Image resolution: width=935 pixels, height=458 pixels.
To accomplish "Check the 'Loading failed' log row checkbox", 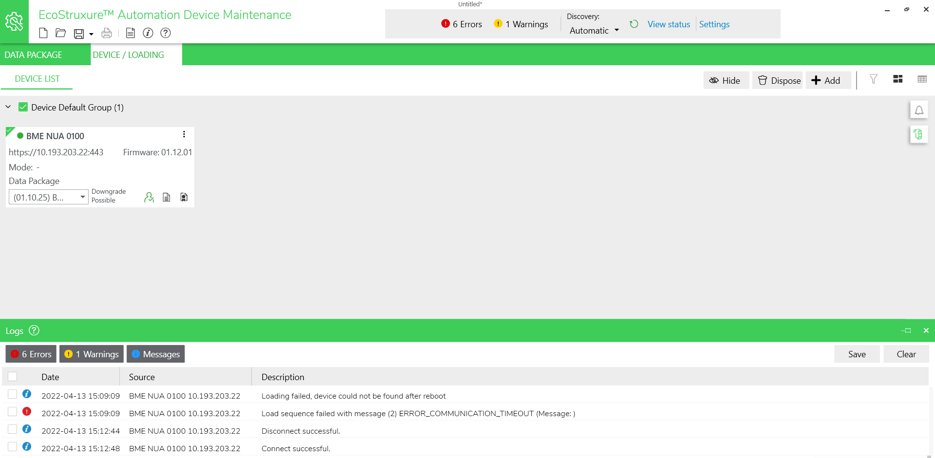I will (13, 394).
